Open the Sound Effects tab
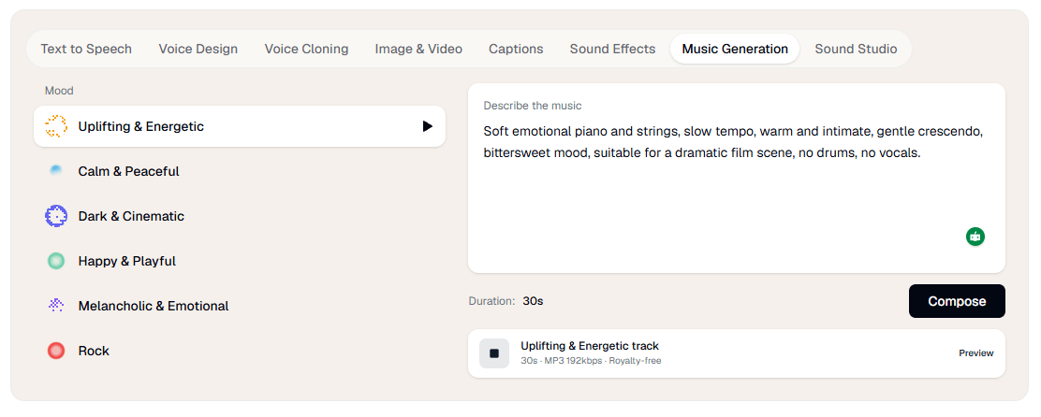1041x417 pixels. click(612, 49)
